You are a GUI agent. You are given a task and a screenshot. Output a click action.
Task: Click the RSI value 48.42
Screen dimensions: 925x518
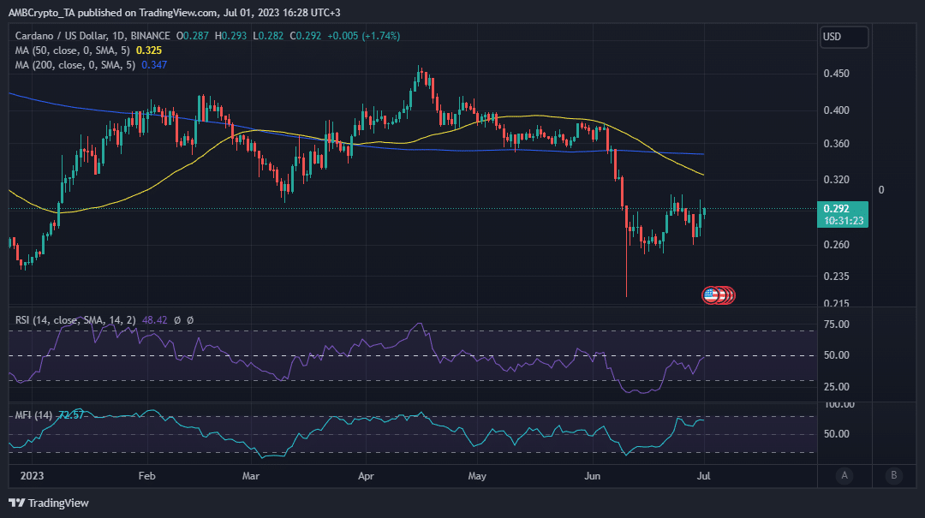point(155,320)
